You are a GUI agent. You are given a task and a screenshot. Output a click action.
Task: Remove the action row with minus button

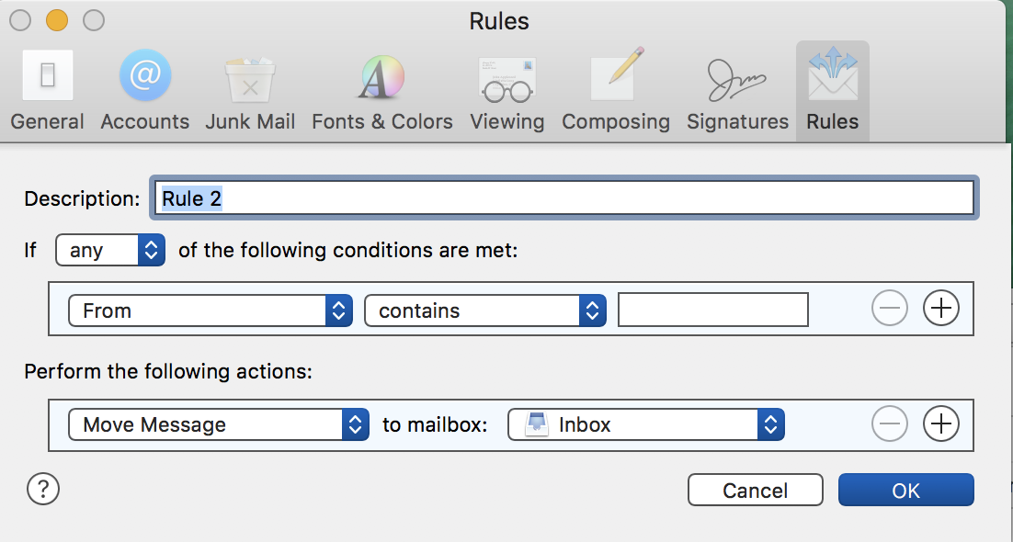[x=889, y=424]
